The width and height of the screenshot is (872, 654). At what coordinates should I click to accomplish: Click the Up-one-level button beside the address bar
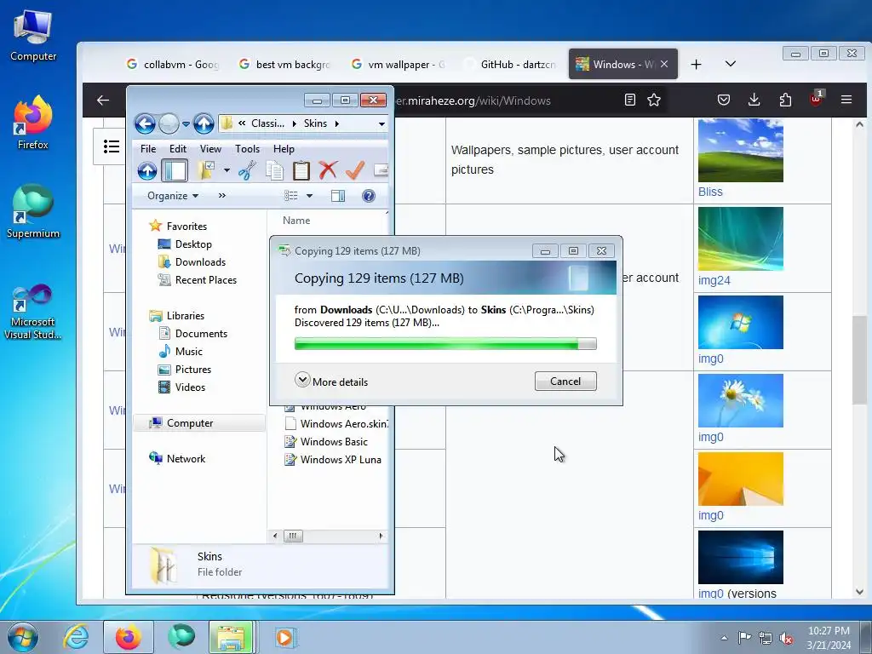(204, 123)
